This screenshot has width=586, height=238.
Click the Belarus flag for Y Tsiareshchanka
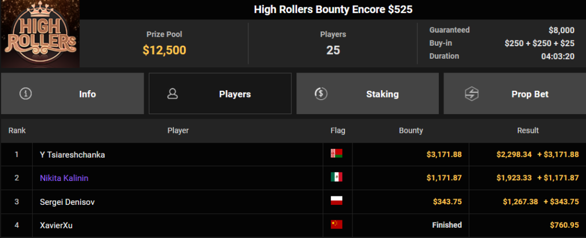(x=336, y=154)
